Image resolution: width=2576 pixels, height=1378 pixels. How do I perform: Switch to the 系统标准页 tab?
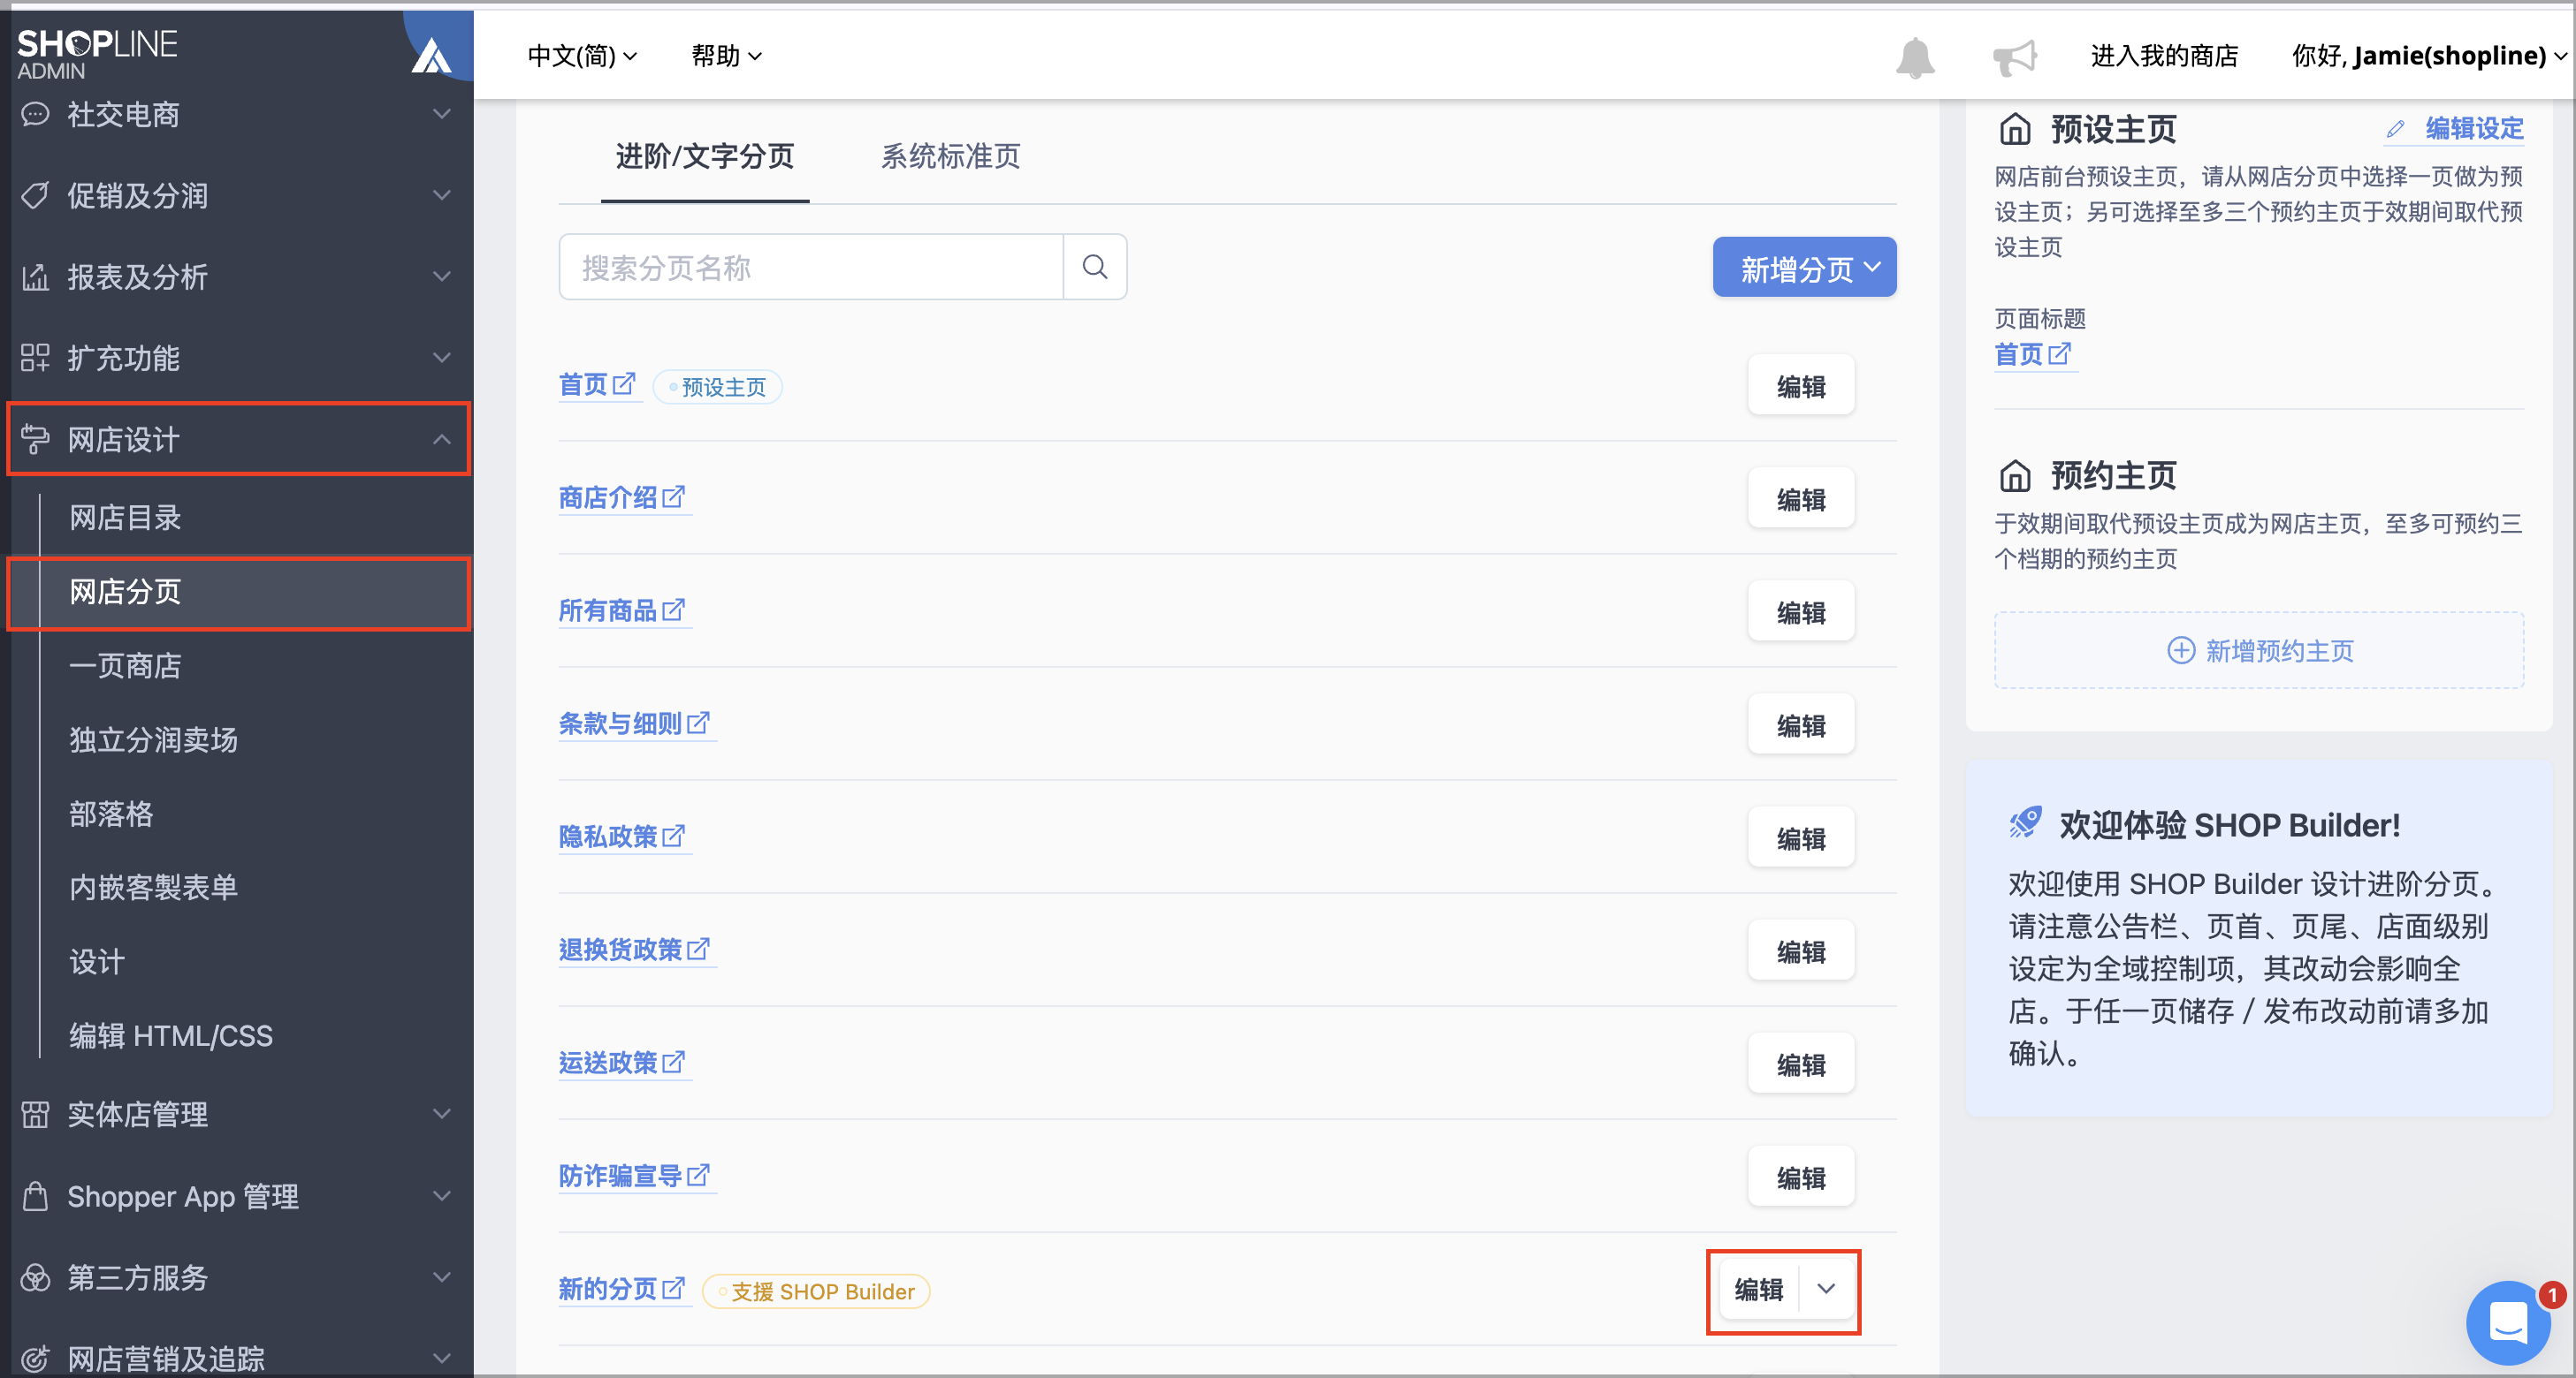pyautogui.click(x=950, y=155)
